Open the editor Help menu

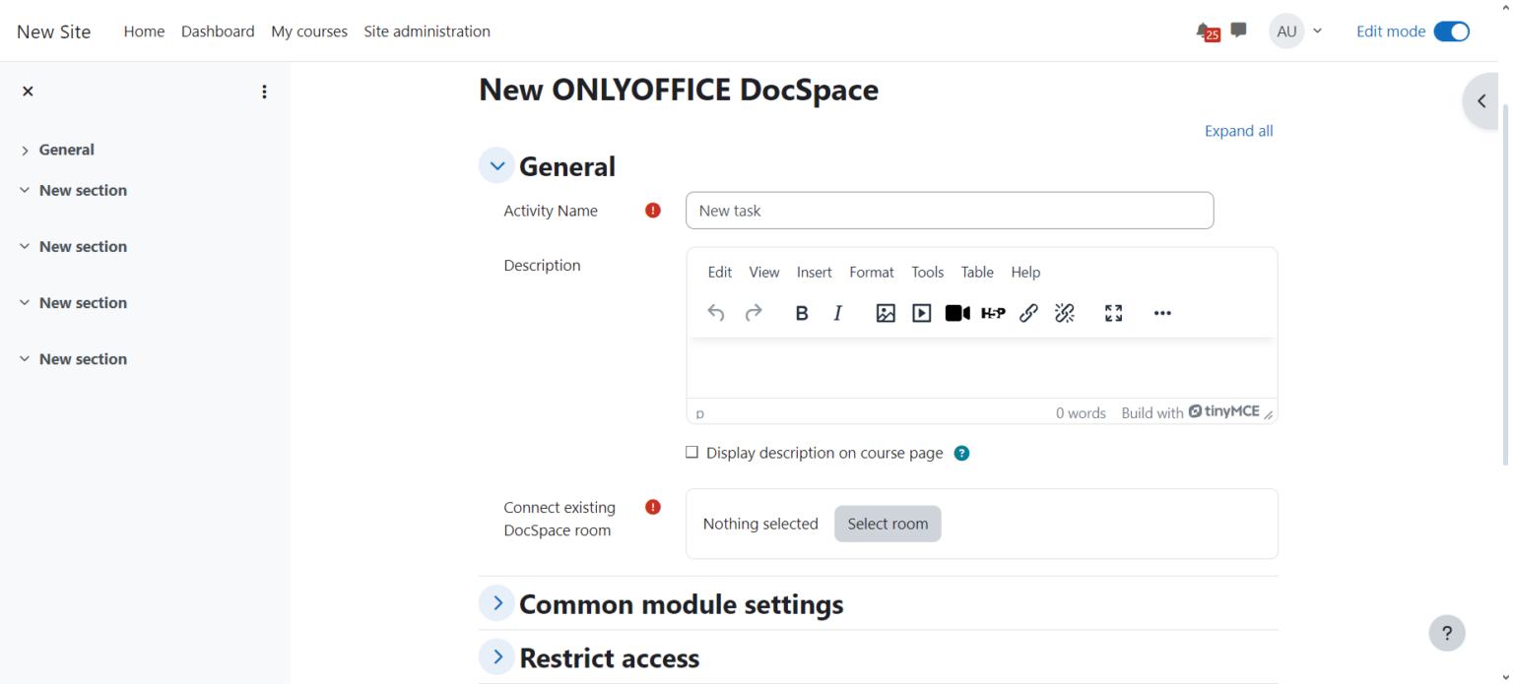click(x=1026, y=273)
